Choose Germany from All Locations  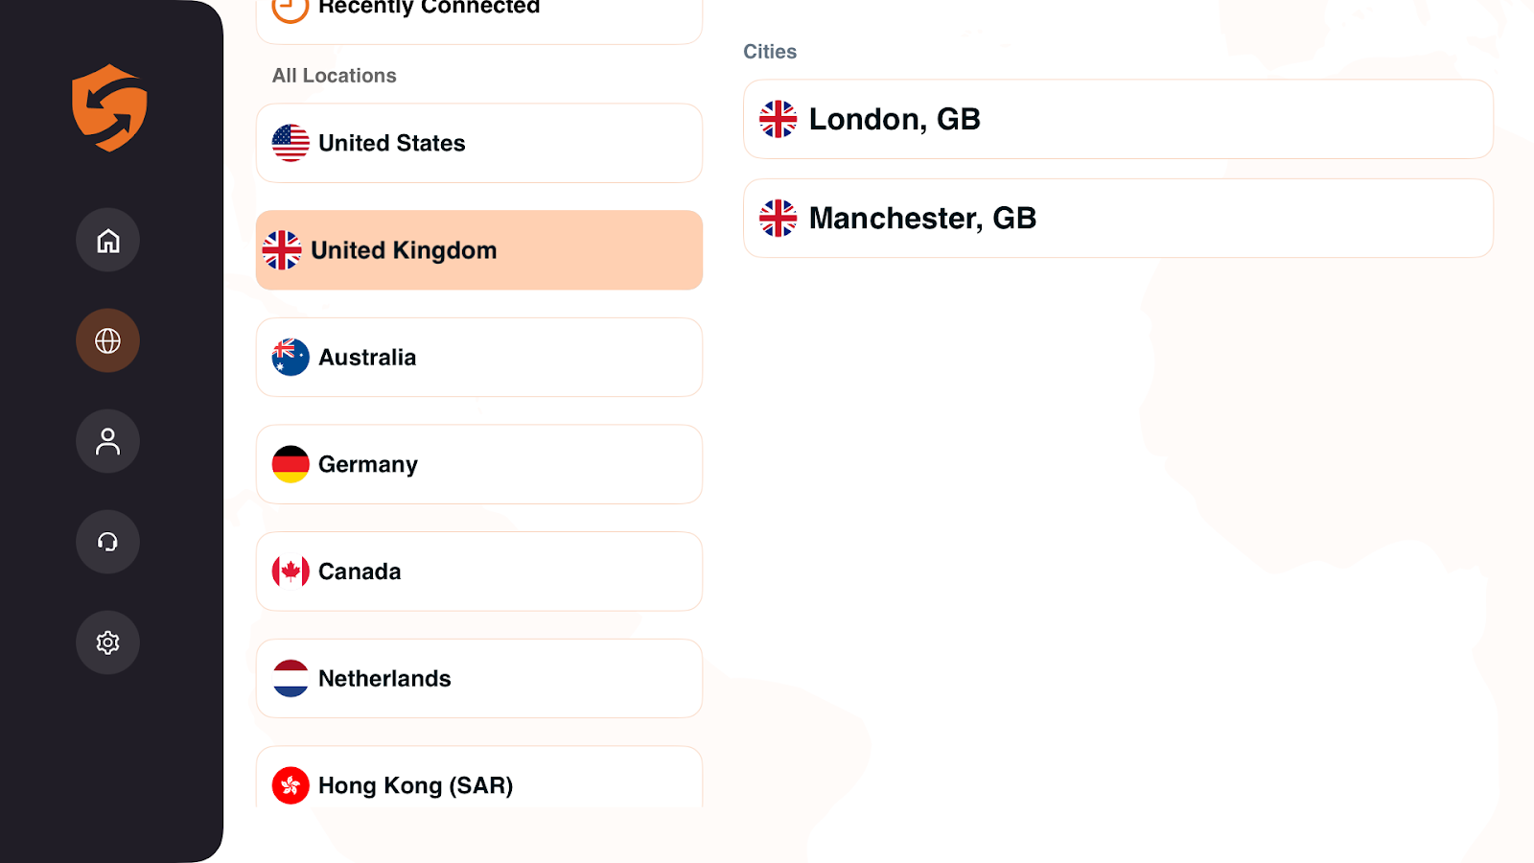click(x=479, y=465)
